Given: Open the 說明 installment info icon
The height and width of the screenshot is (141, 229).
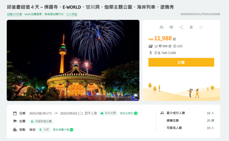Looking at the screenshot, I should pyautogui.click(x=175, y=46).
